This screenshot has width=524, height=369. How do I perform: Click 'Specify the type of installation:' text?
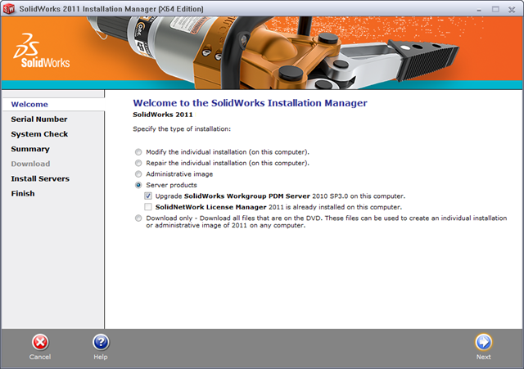182,129
